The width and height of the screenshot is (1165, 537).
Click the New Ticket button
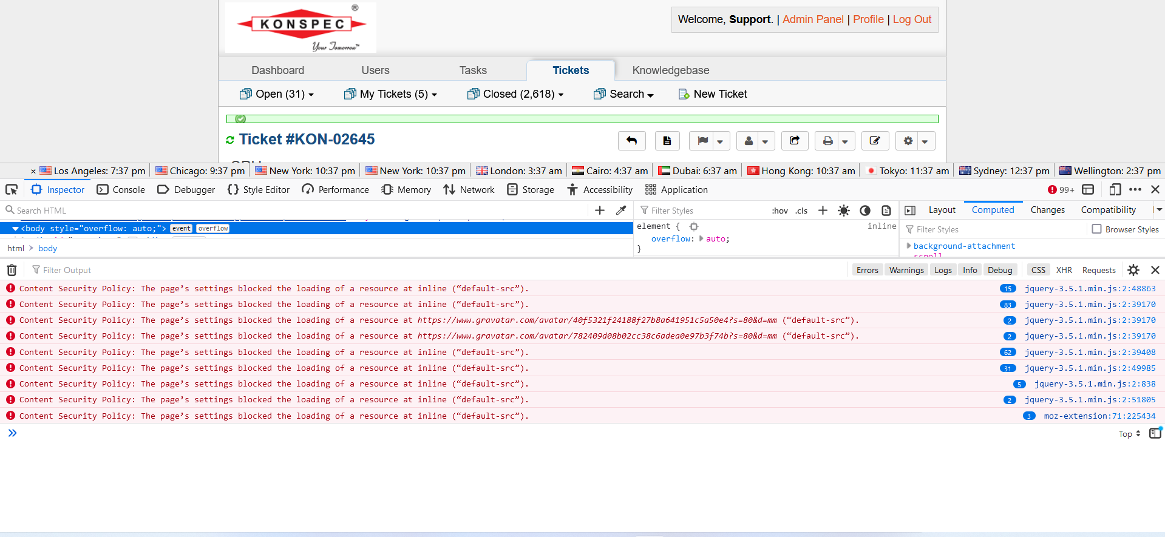[713, 94]
